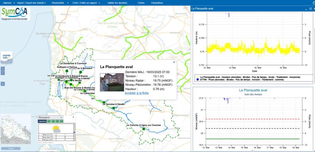Click the Accéder à la fiche link
The width and height of the screenshot is (315, 152).
click(137, 93)
